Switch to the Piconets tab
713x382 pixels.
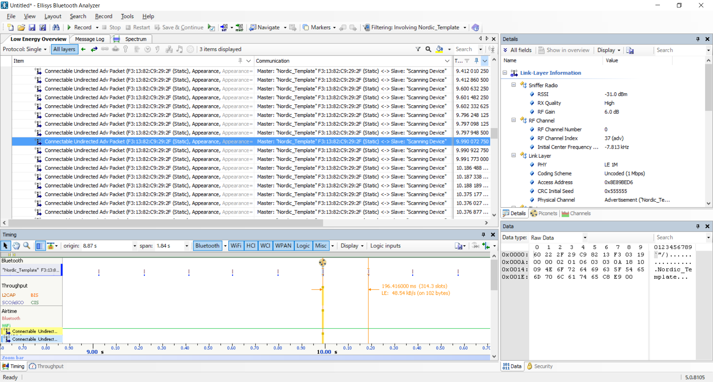pyautogui.click(x=544, y=213)
